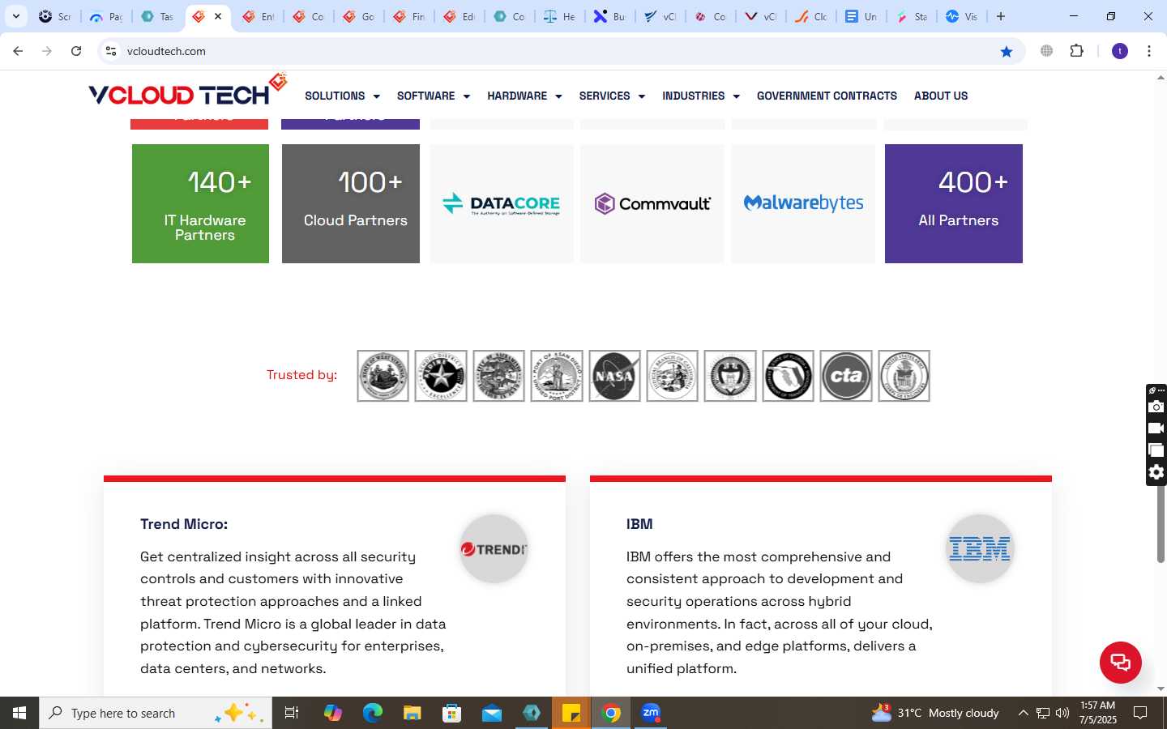This screenshot has height=729, width=1167.
Task: Switch to the 'Sta' tab
Action: 912,16
